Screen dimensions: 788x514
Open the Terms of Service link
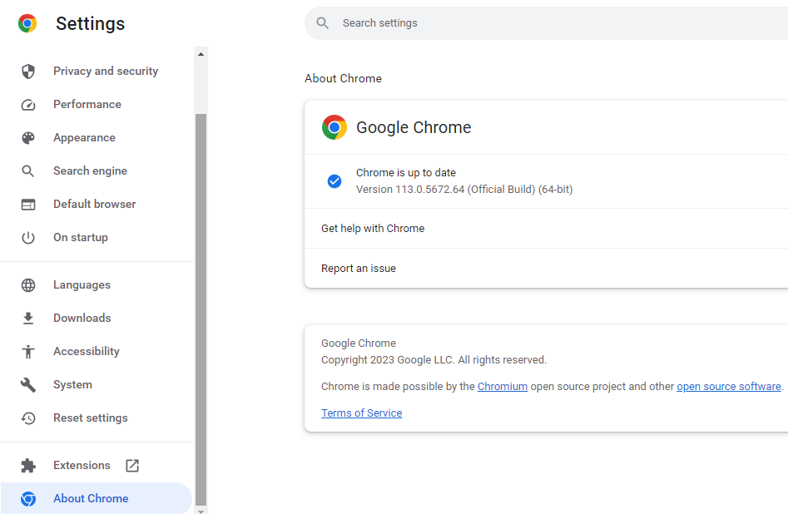[362, 413]
